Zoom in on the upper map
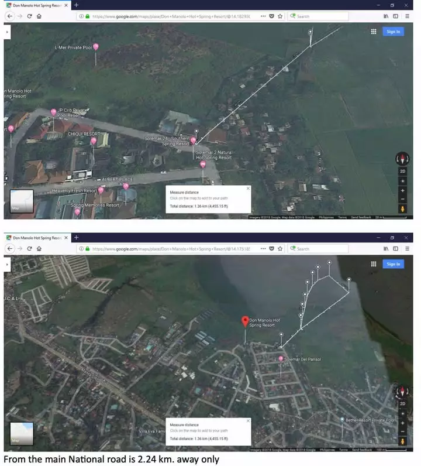The width and height of the screenshot is (421, 466). 403,190
